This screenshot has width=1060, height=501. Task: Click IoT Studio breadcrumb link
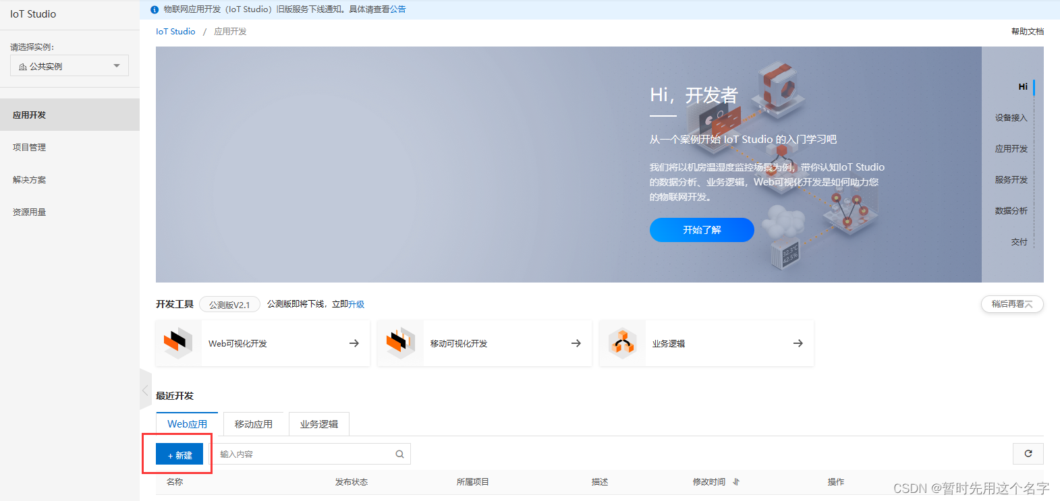point(175,32)
